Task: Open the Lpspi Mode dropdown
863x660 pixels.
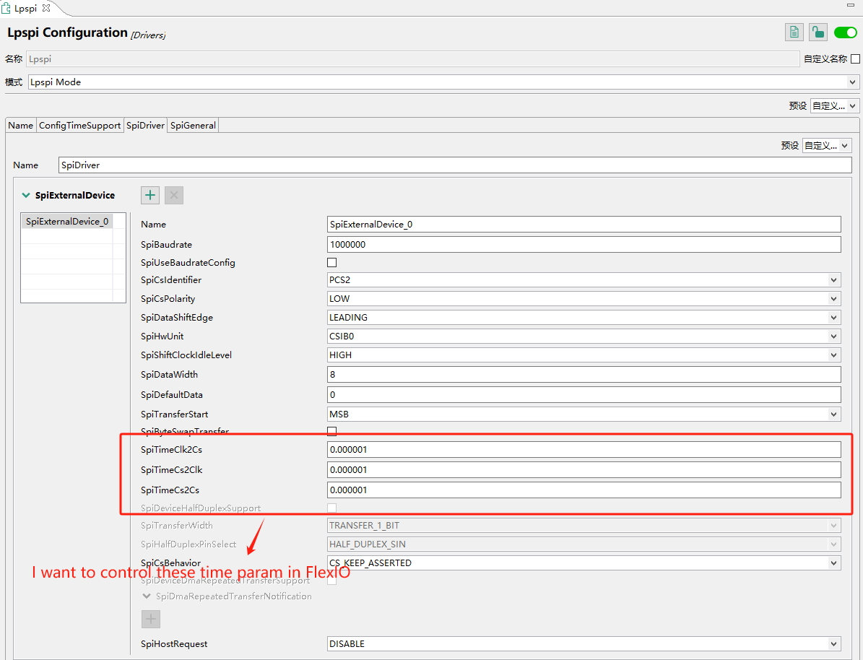Action: pyautogui.click(x=443, y=82)
